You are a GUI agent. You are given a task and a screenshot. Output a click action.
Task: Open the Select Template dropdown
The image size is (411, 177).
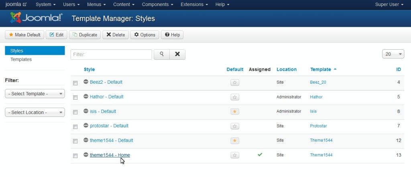[x=35, y=94]
